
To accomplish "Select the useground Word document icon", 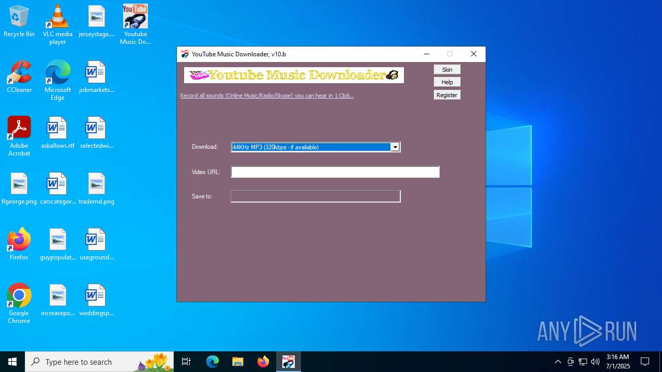I will point(96,244).
